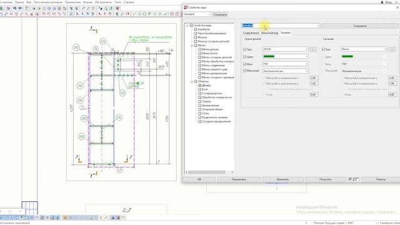
Task: Click the Вход sign-in label
Action: pos(388,2)
